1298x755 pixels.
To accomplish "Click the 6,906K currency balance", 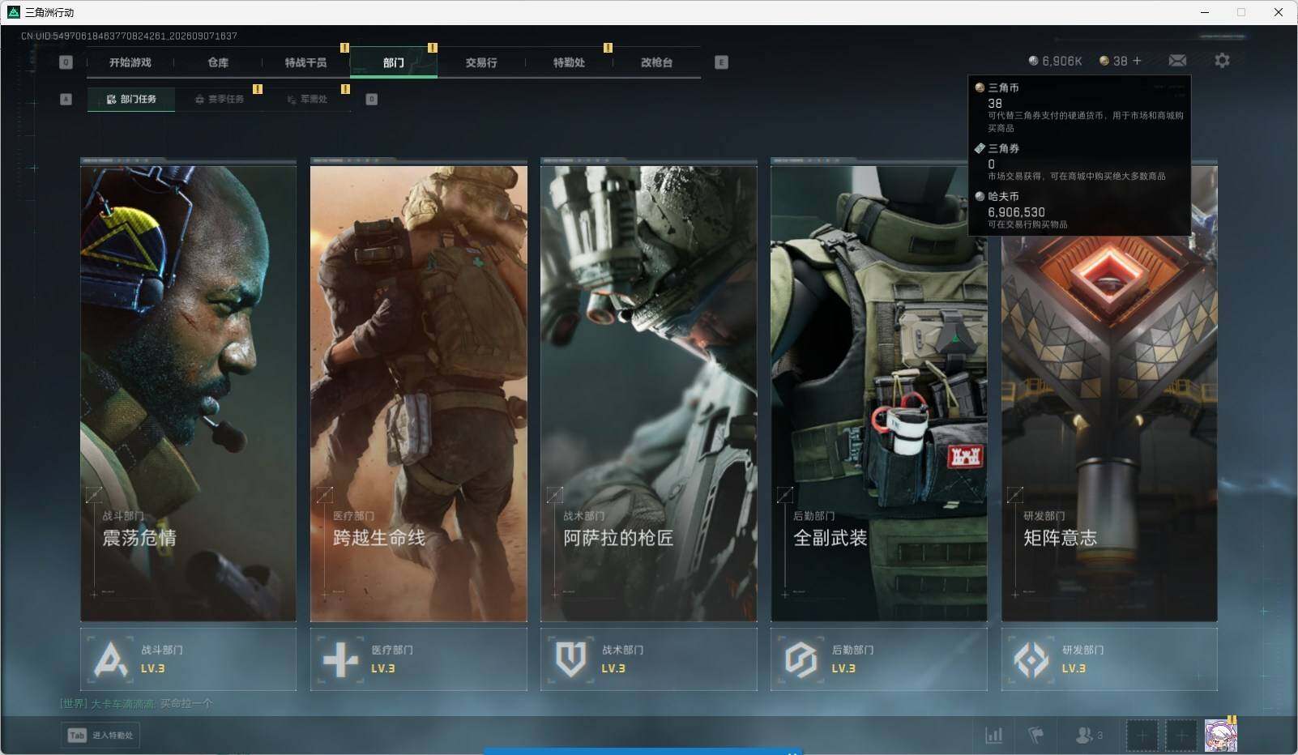I will 1061,61.
